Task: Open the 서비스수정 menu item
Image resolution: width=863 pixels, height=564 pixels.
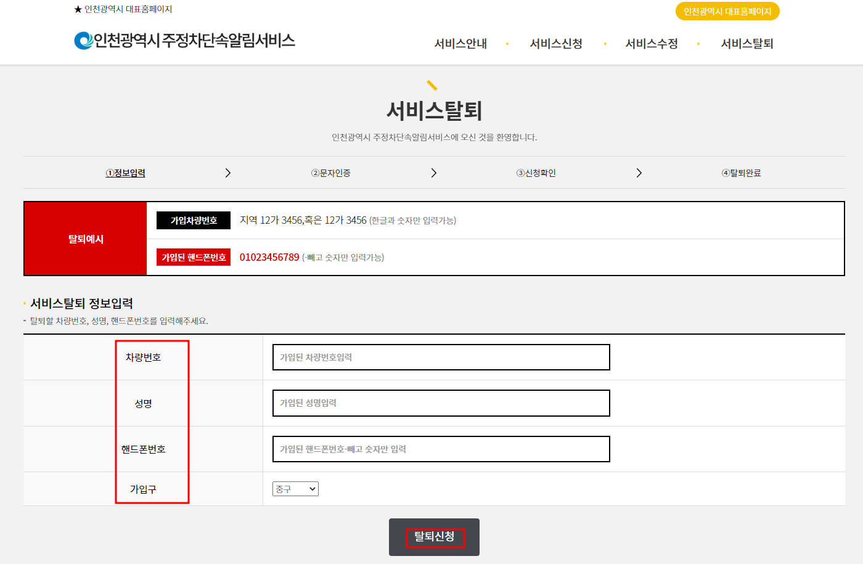Action: pyautogui.click(x=652, y=44)
